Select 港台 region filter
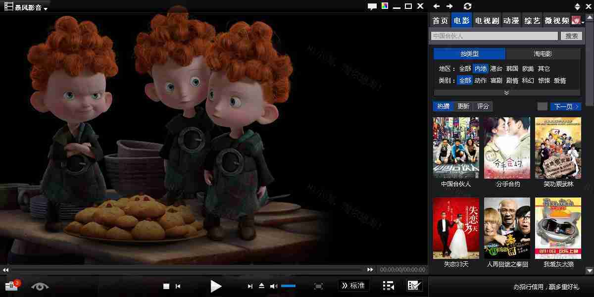The height and width of the screenshot is (297, 594). coord(496,69)
